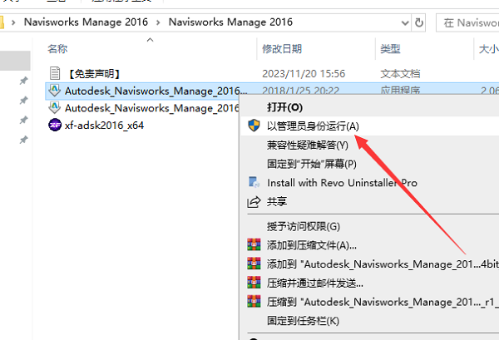
Task: Click the 文本文档 type cell
Action: tap(400, 73)
